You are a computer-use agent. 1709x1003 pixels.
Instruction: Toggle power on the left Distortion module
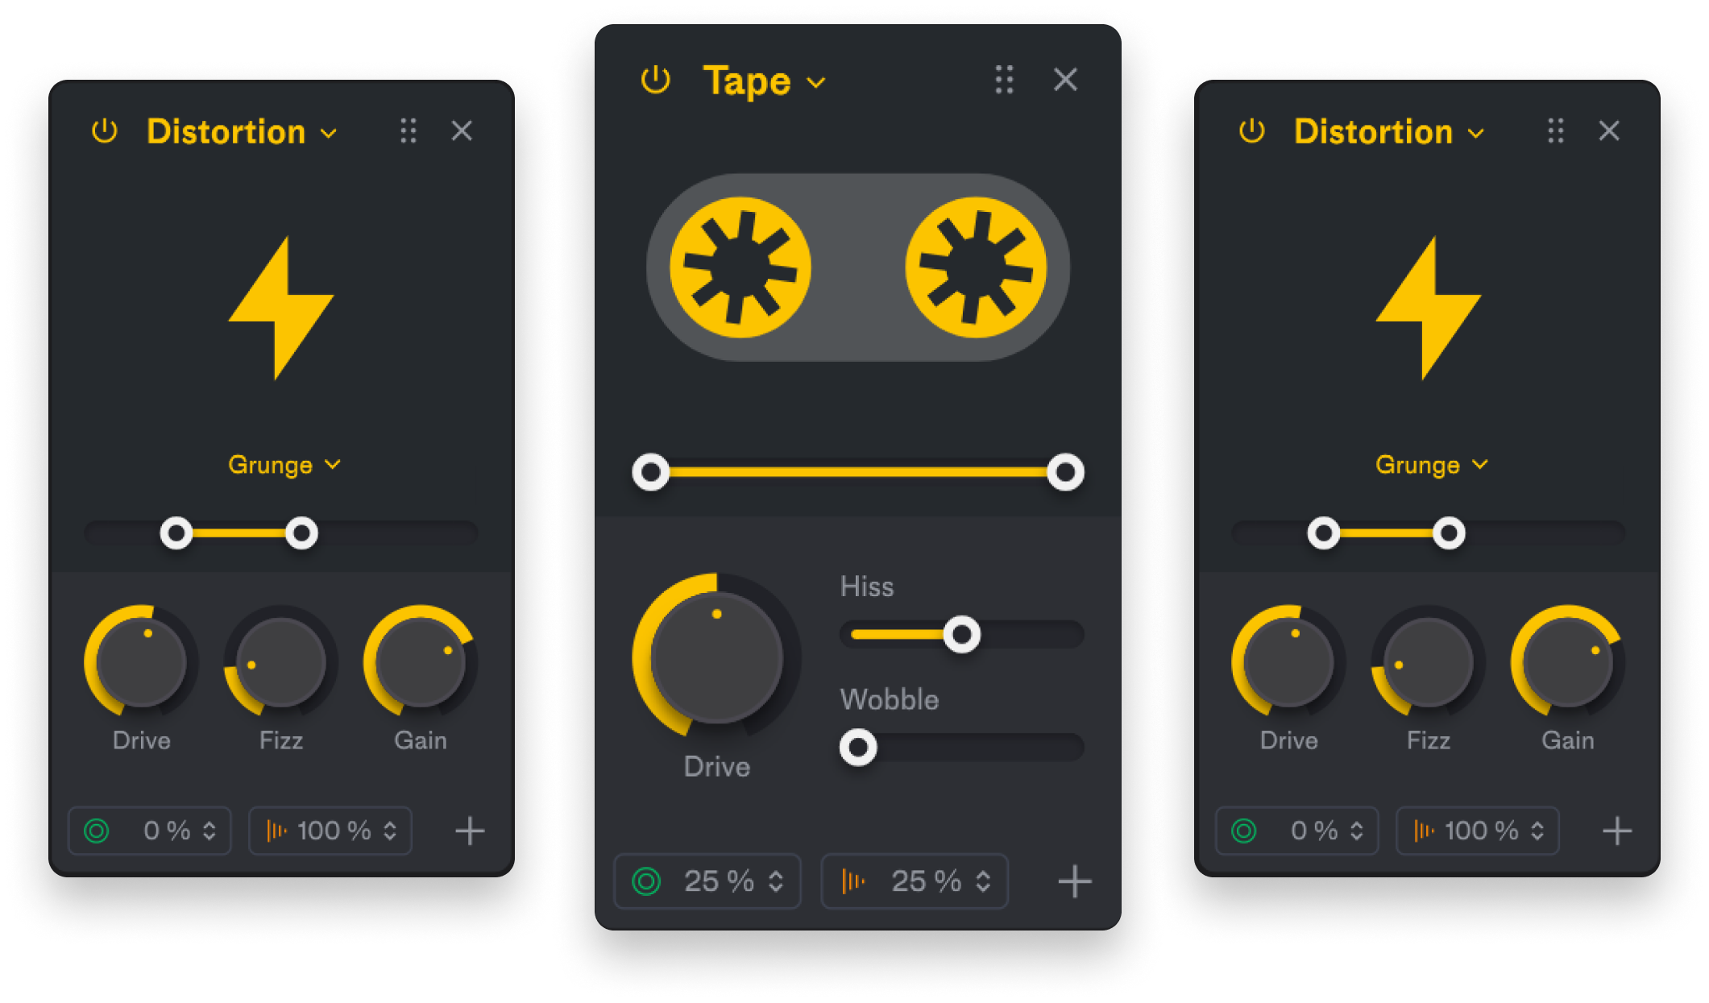click(105, 131)
